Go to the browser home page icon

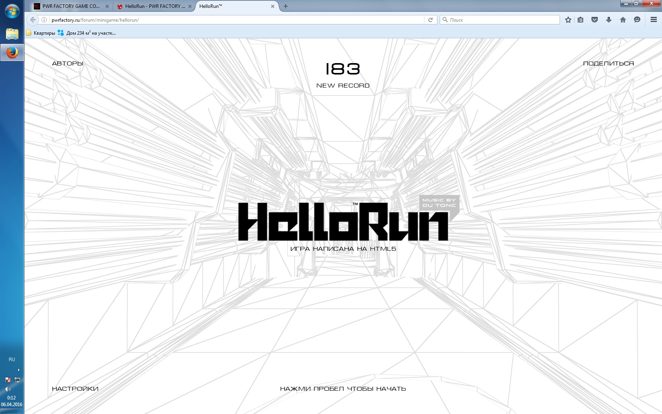(623, 20)
